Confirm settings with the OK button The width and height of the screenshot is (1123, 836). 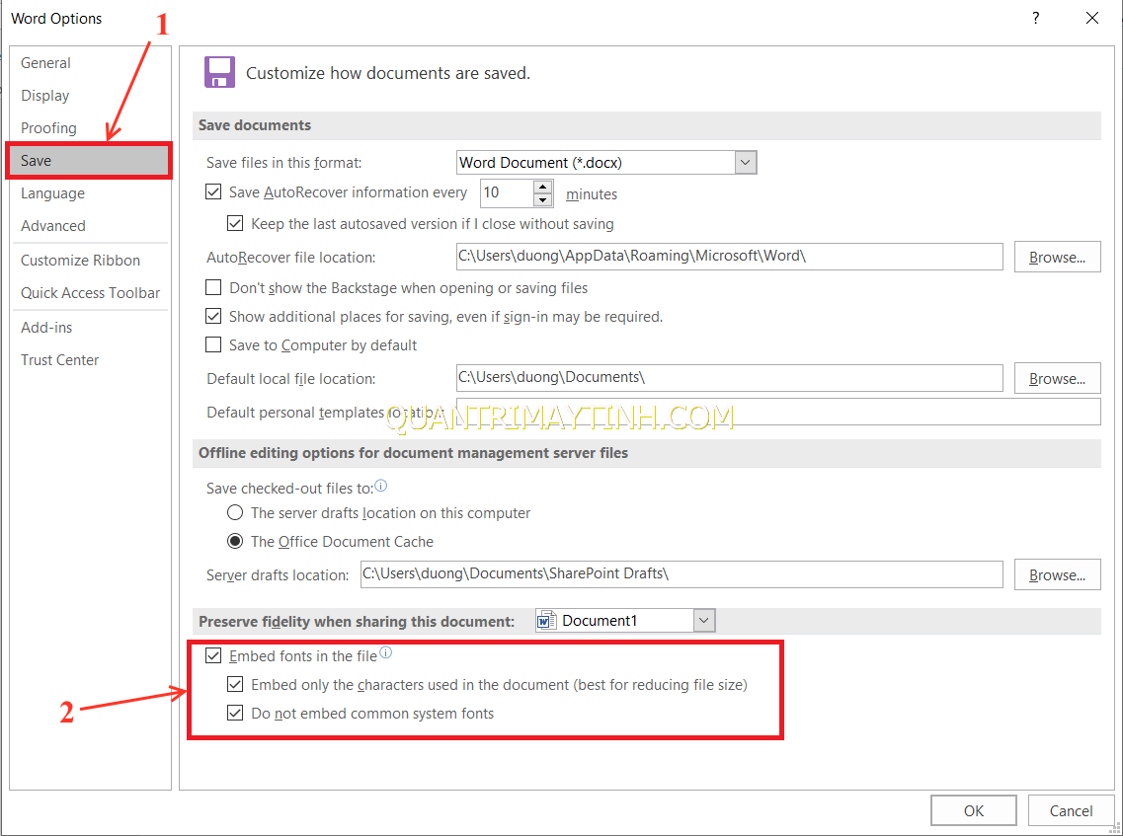(x=973, y=810)
